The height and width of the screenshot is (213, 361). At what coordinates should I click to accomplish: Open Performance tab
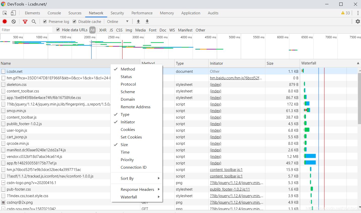pyautogui.click(x=142, y=13)
